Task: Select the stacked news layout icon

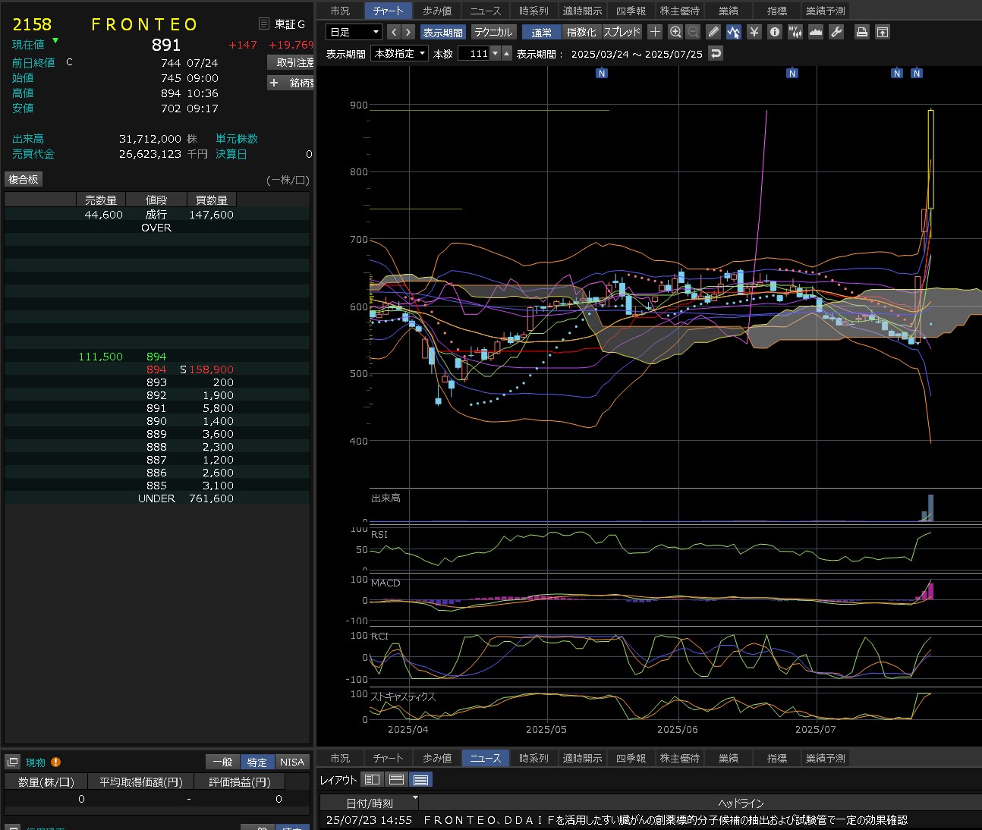Action: 396,779
